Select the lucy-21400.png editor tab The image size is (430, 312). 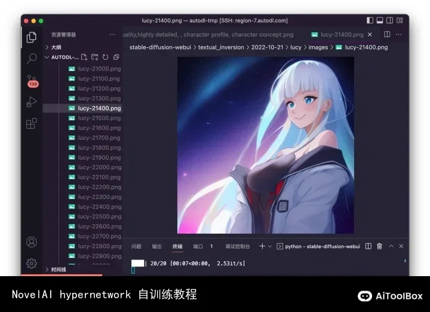pyautogui.click(x=342, y=35)
